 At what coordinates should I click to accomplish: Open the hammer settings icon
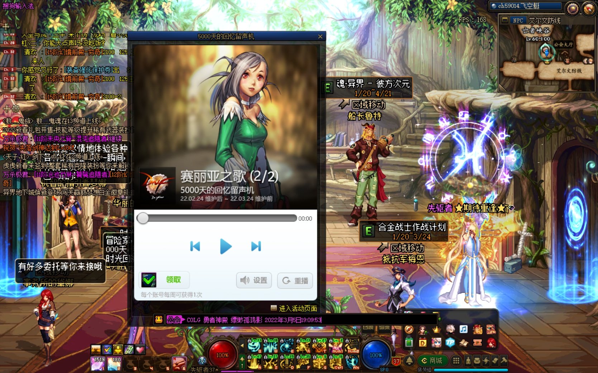point(504,361)
